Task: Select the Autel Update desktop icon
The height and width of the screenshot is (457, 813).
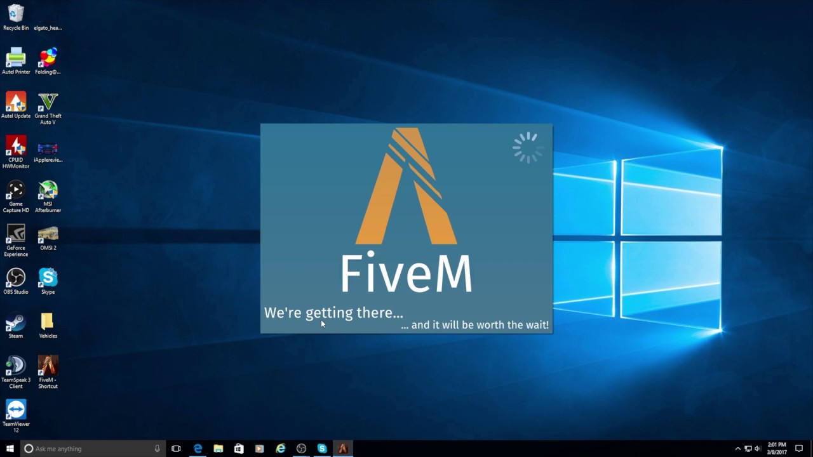Action: (x=16, y=105)
